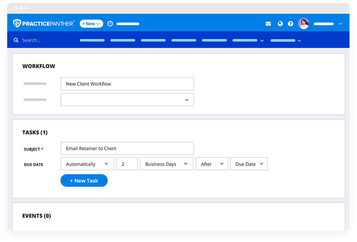
Task: Expand the account menu chevron
Action: [x=341, y=24]
